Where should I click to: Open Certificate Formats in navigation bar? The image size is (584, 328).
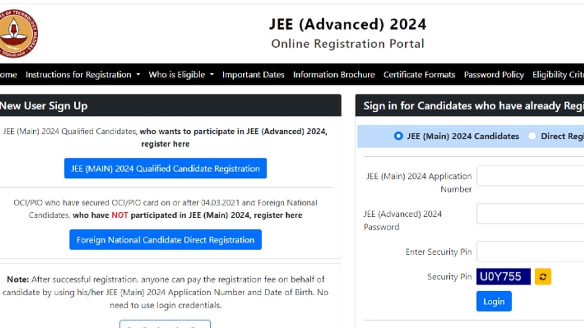419,75
